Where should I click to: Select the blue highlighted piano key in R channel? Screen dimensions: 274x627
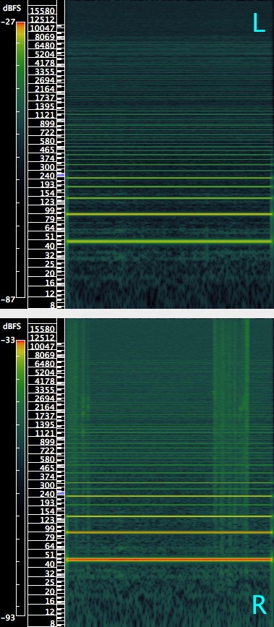[x=61, y=493]
